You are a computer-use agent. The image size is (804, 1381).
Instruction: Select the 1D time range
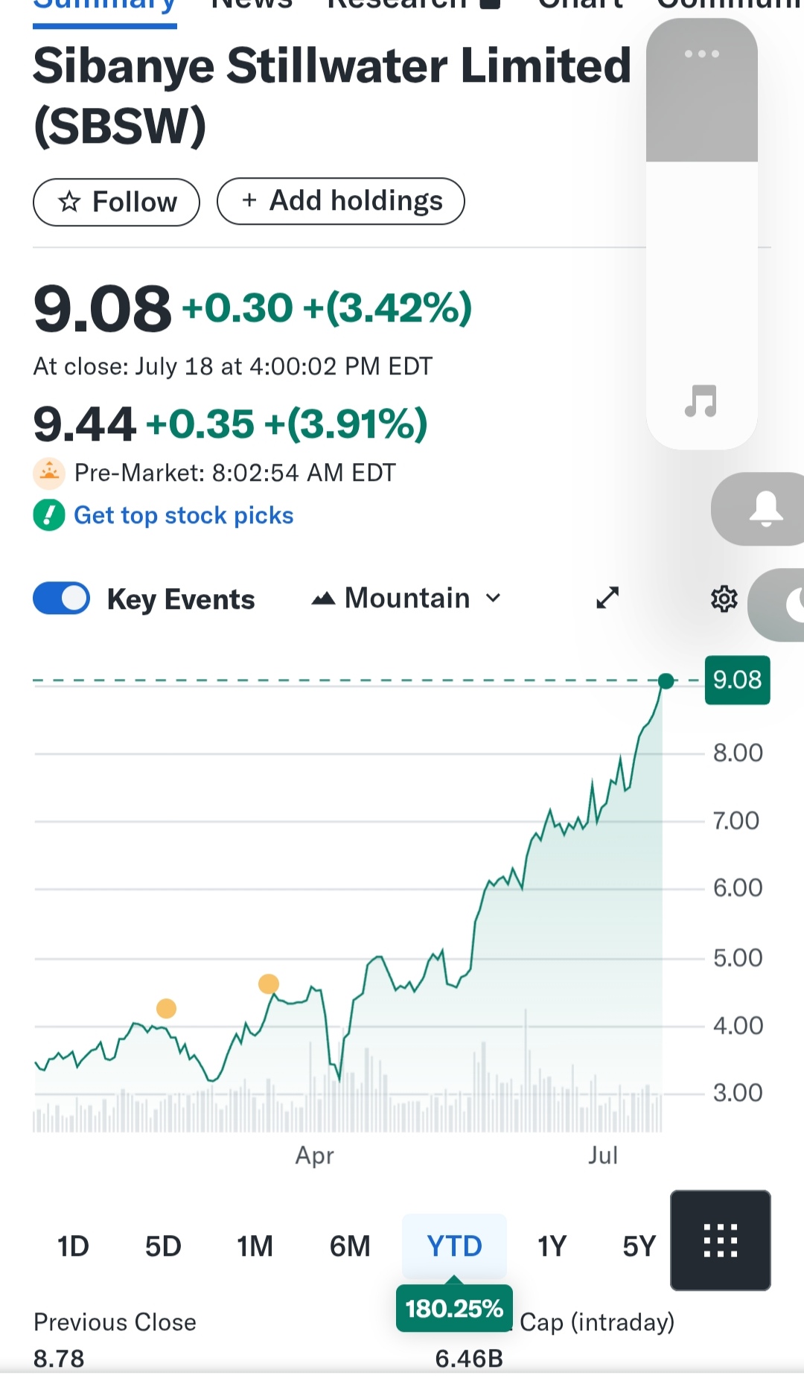[x=73, y=1246]
